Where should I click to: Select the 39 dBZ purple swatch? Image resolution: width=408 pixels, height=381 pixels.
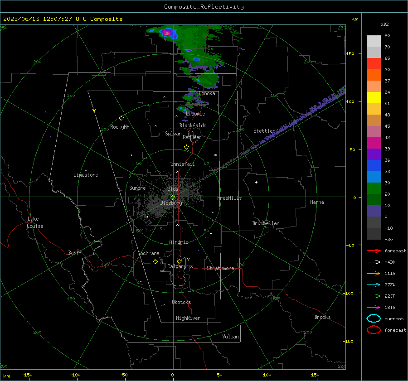coord(374,154)
